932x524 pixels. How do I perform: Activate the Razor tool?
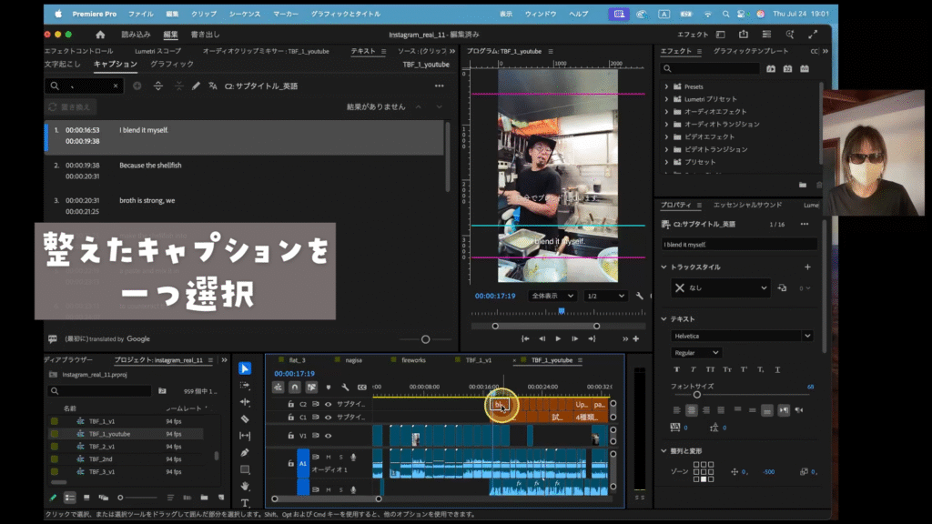[x=244, y=418]
